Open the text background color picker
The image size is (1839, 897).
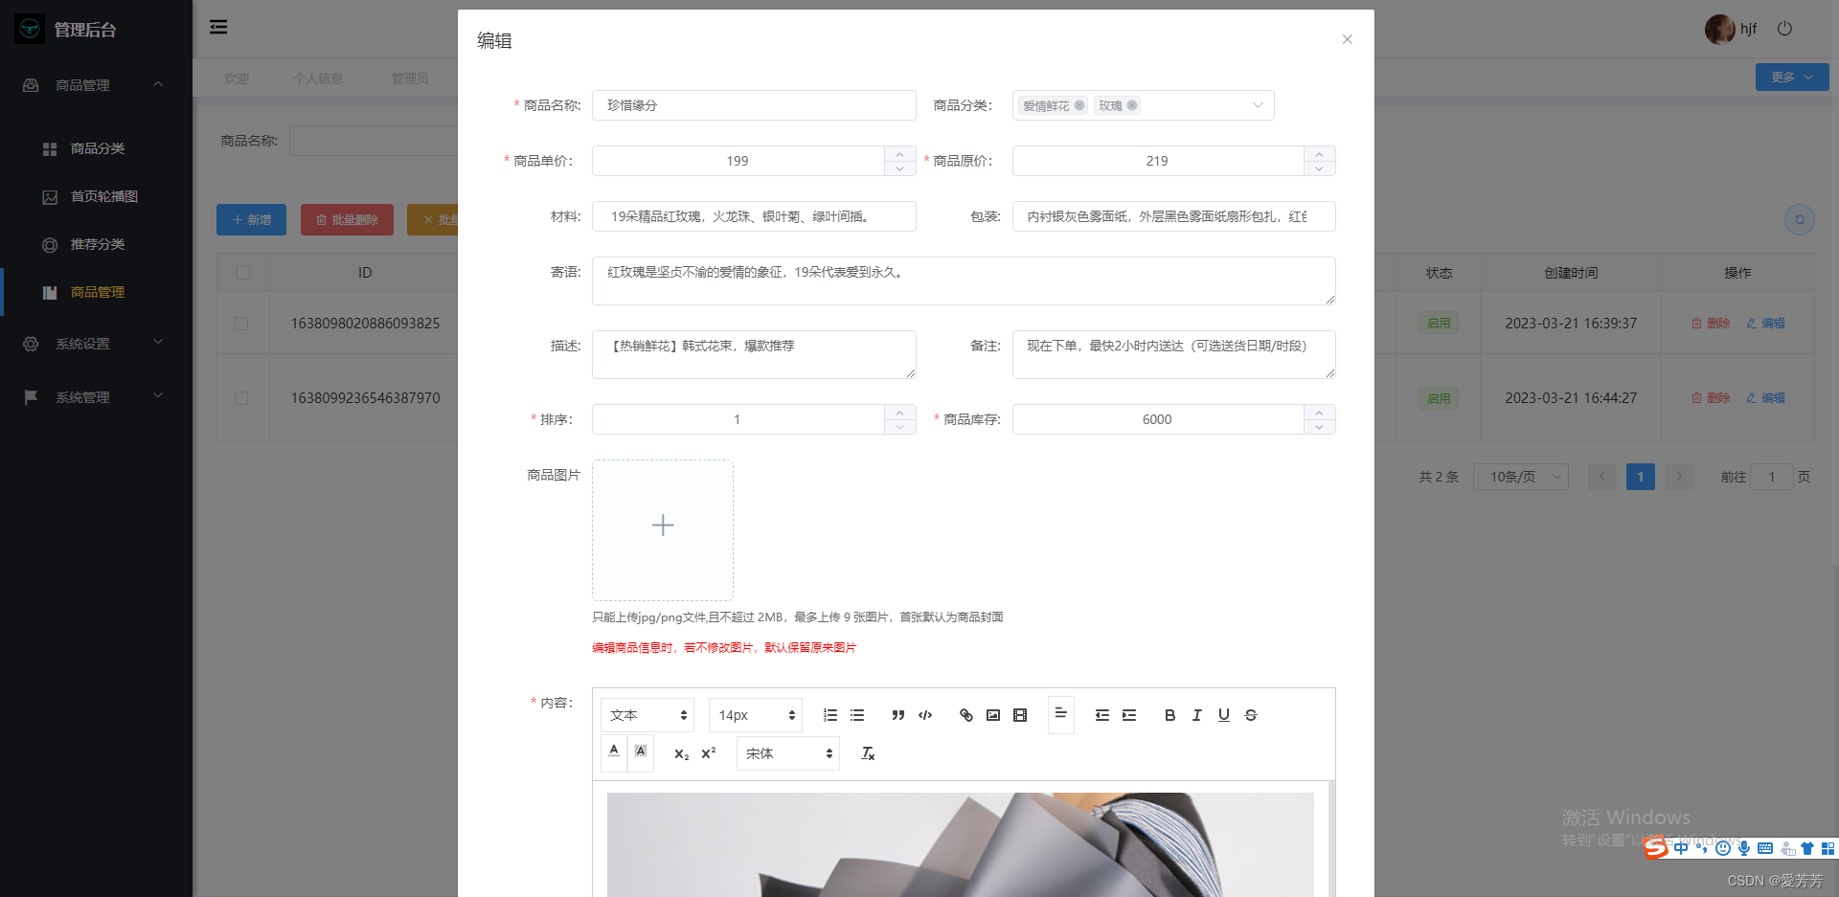641,751
